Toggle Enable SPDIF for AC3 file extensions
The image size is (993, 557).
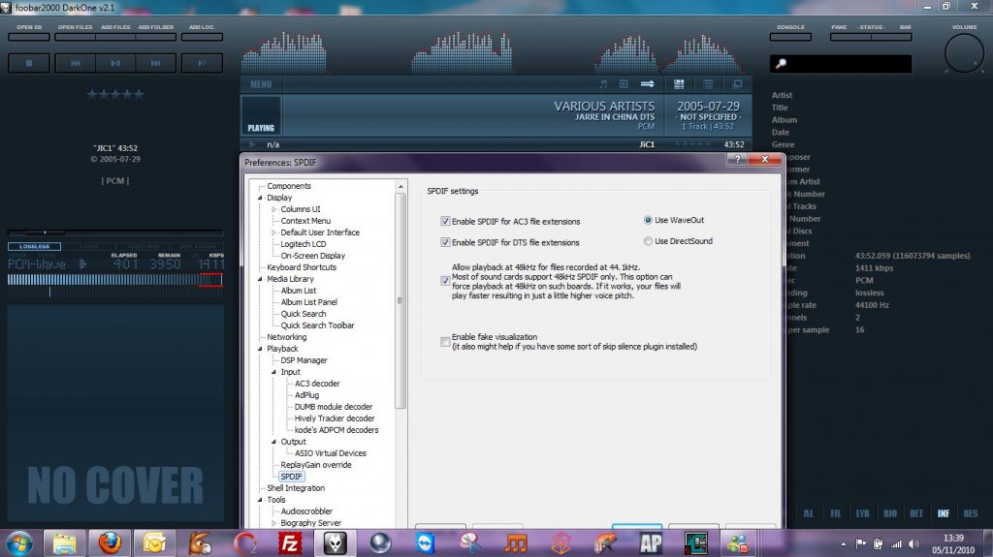click(445, 221)
